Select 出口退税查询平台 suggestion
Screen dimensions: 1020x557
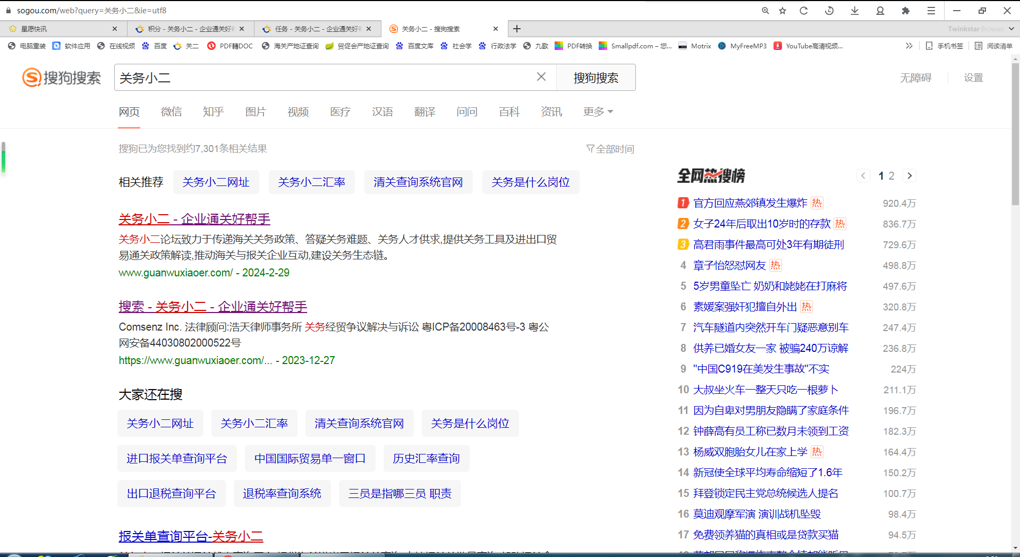(171, 494)
